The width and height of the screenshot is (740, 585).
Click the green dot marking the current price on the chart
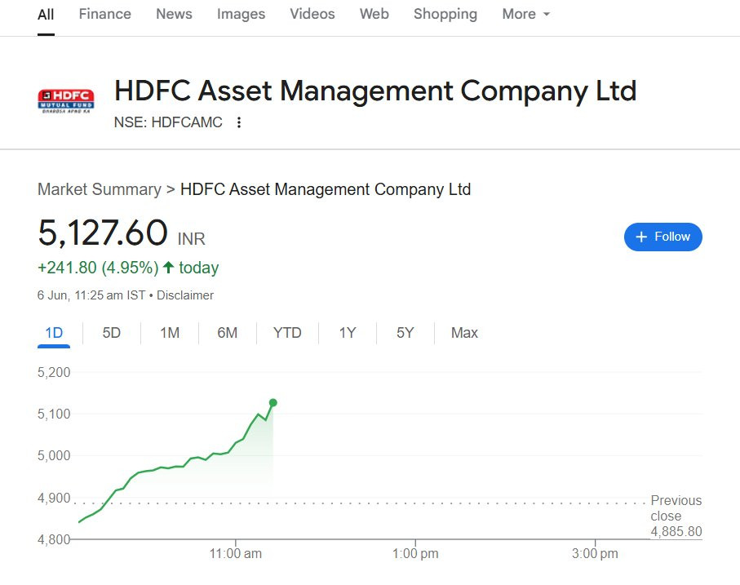pyautogui.click(x=273, y=403)
